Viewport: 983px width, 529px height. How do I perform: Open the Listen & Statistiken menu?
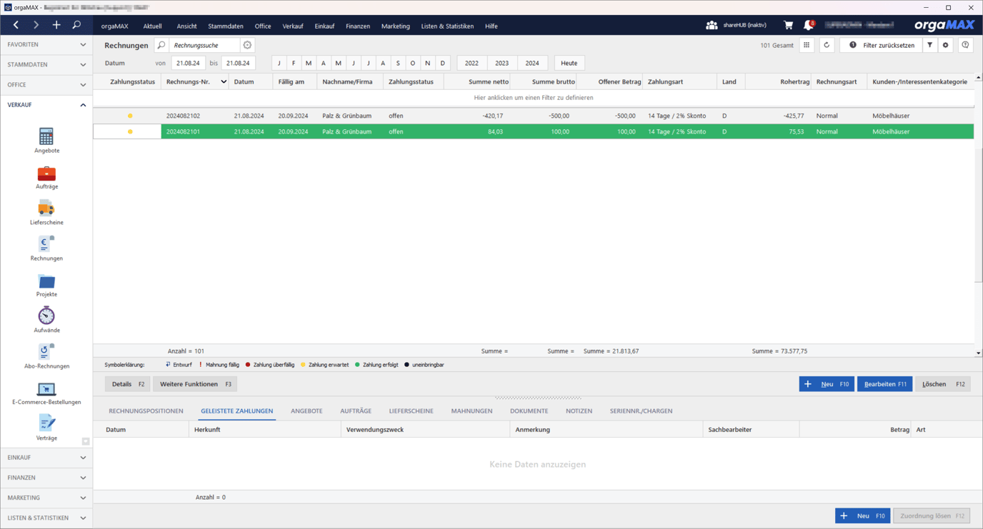(447, 26)
